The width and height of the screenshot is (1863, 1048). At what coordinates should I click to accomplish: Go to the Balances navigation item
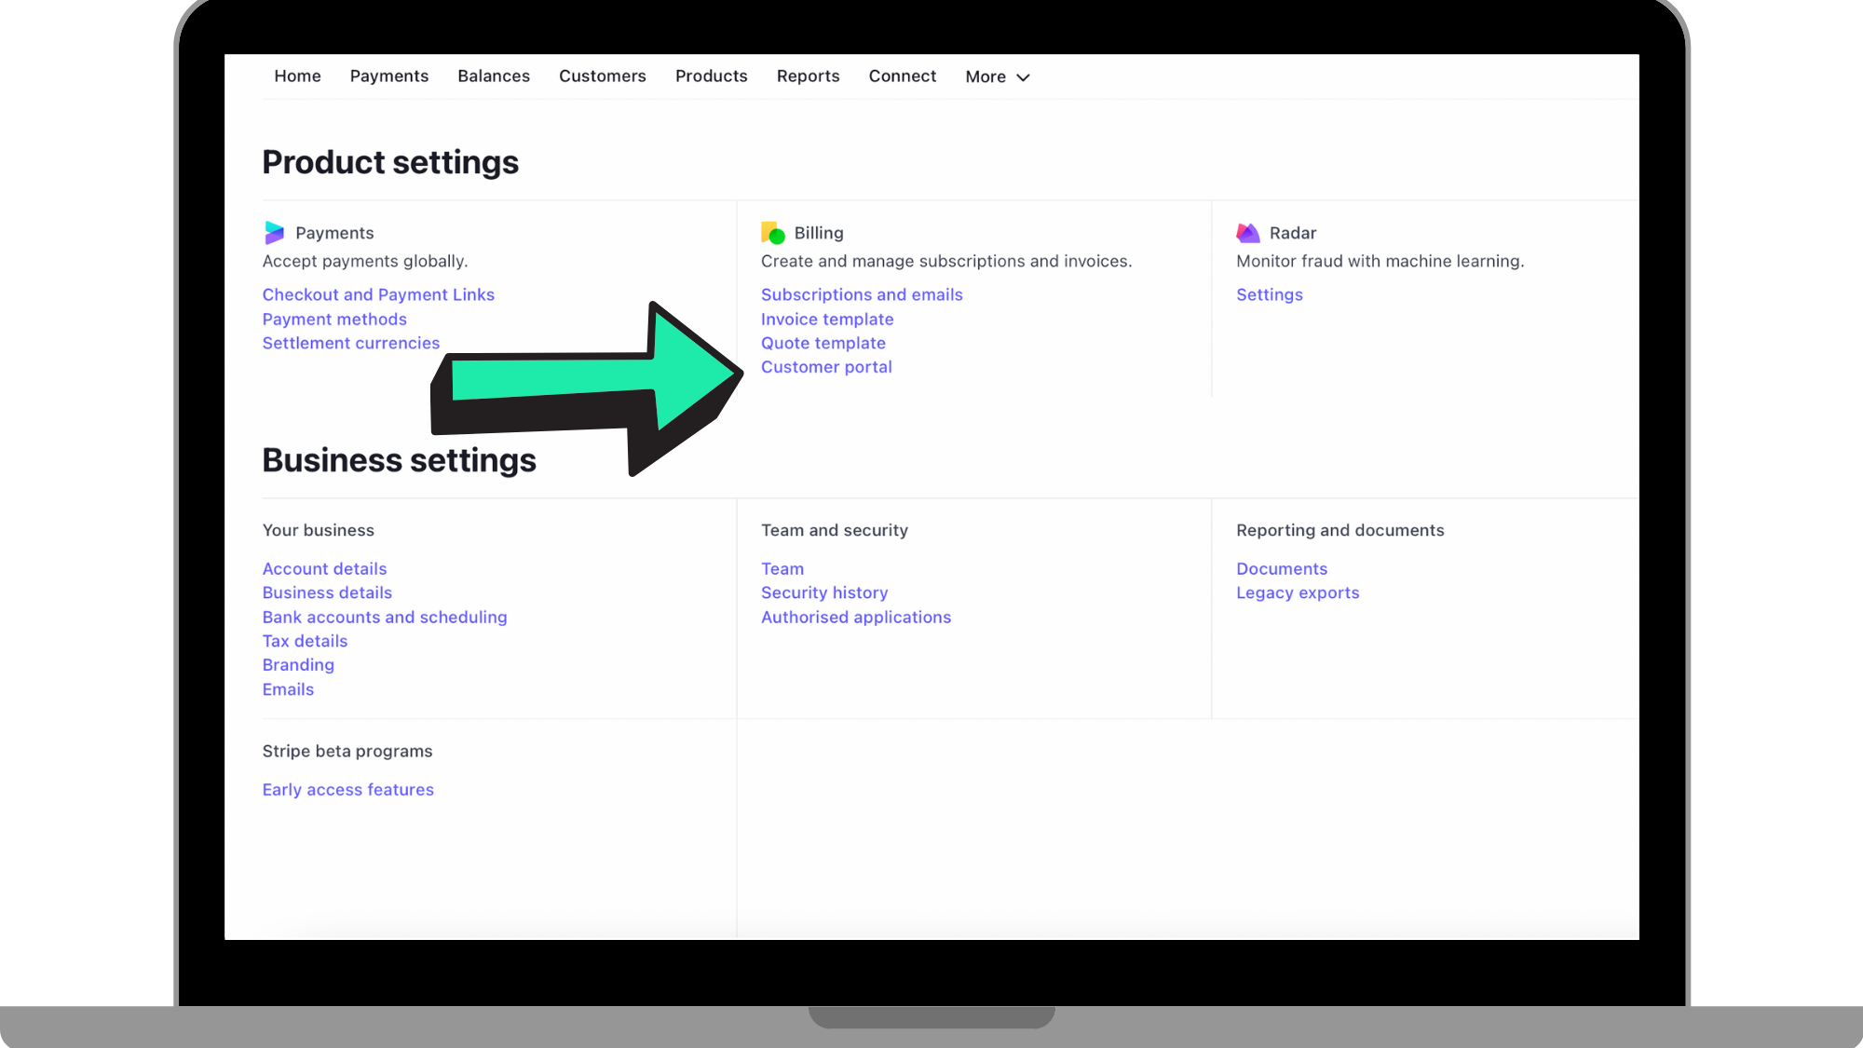494,76
